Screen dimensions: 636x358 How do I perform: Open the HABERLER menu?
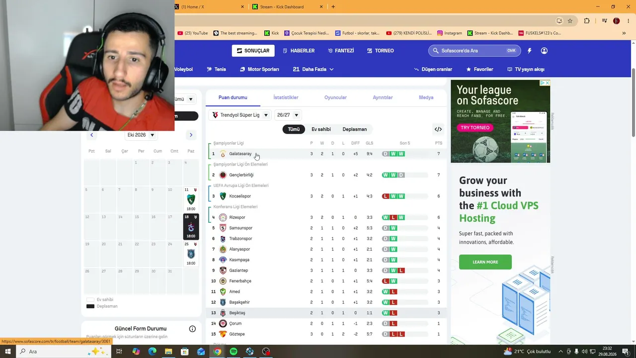[x=299, y=51]
